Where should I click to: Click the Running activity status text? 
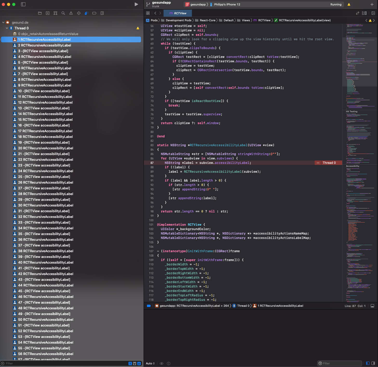[336, 4]
